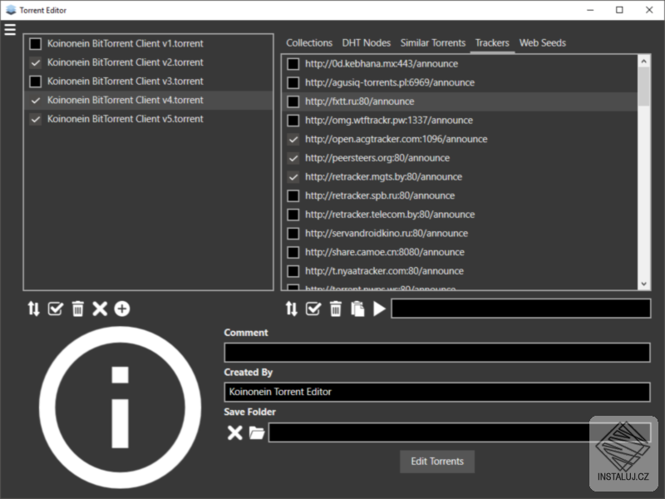Check t.nyaatracker.com:80 tracker checkbox

pyautogui.click(x=293, y=271)
